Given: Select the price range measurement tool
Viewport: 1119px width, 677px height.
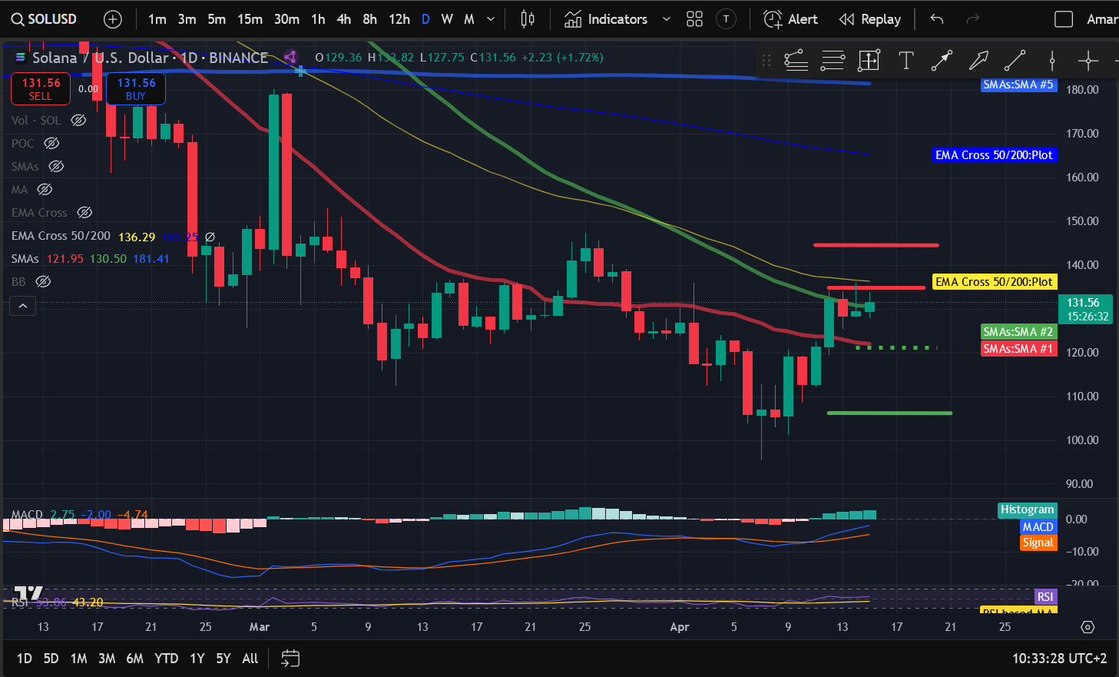Looking at the screenshot, I should click(869, 60).
